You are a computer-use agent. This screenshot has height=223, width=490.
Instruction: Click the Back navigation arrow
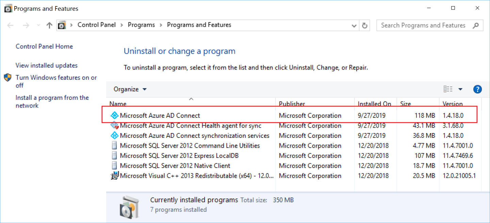tap(10, 25)
